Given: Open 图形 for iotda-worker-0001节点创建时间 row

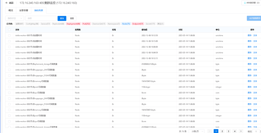Looking at the screenshot, I should point(250,35).
